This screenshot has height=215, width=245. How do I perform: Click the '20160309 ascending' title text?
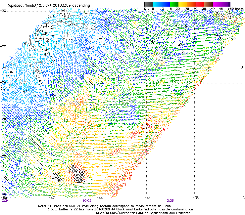pos(71,6)
